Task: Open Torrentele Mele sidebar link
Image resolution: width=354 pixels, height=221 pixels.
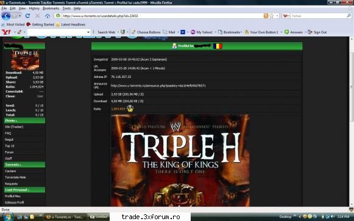Action: pos(15,178)
